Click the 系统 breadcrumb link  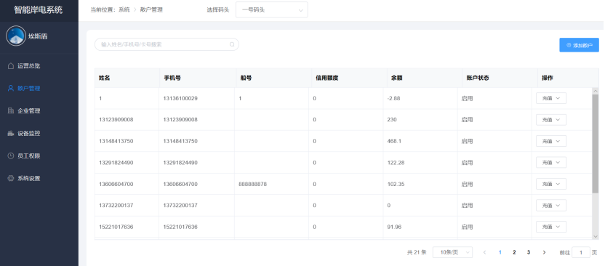pyautogui.click(x=124, y=10)
